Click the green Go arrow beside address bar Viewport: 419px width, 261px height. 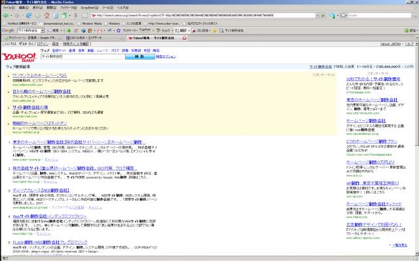[323, 16]
